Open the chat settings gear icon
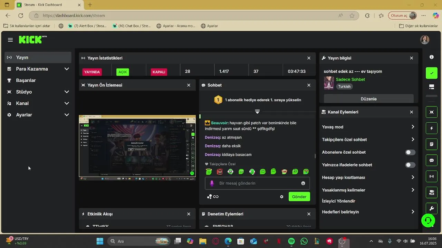 [x=282, y=197]
